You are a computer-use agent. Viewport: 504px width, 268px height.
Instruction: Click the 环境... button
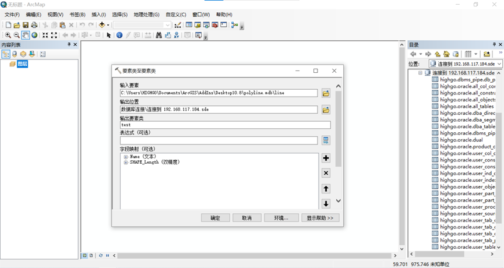281,218
